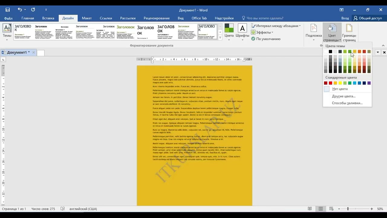
Task: Switch to the Макет ribbon tab
Action: tap(86, 18)
